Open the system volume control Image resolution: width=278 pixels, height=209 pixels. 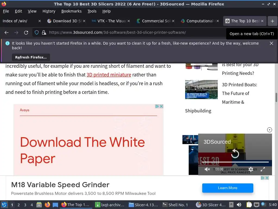pos(239,205)
